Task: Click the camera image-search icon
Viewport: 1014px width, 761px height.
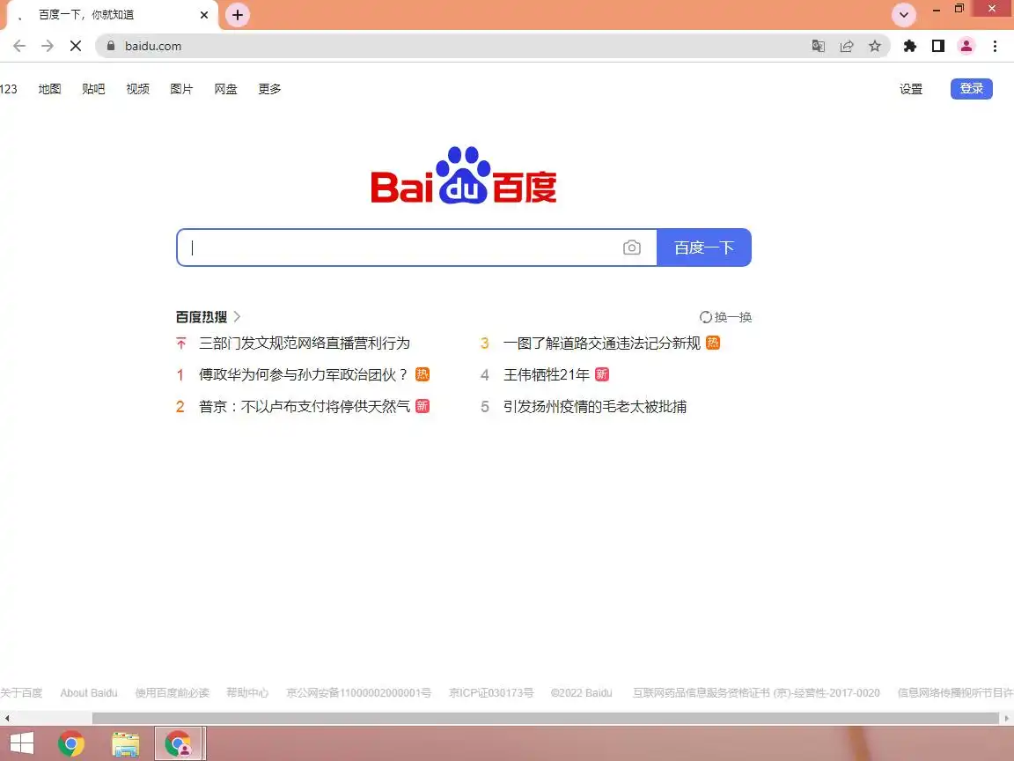Action: tap(632, 248)
